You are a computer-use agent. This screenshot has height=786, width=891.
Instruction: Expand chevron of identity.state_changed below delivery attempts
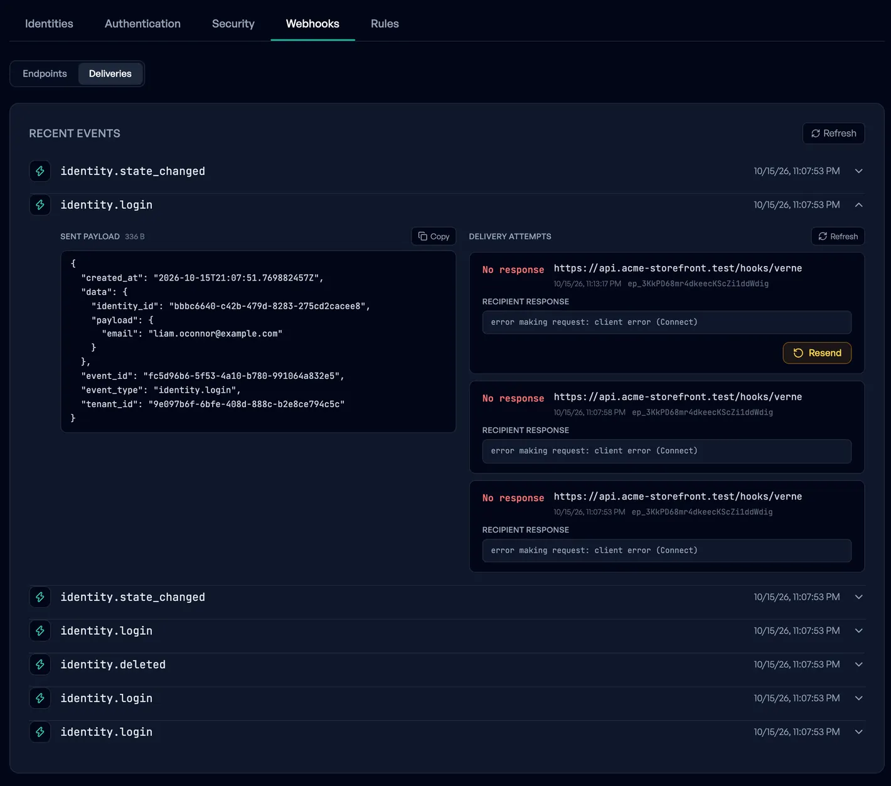[x=859, y=597]
